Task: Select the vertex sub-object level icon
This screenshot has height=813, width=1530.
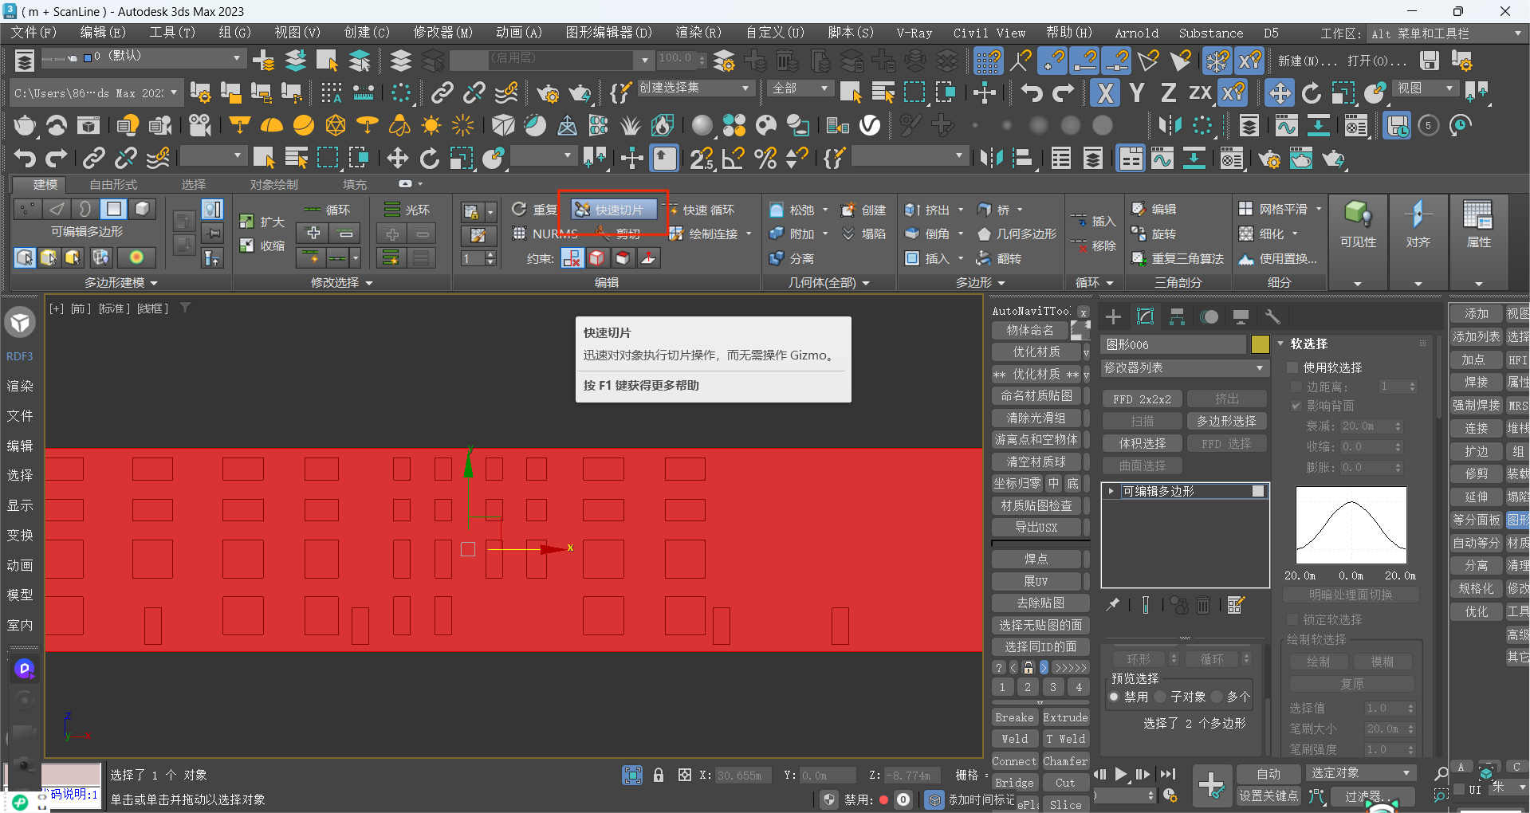Action: (28, 209)
